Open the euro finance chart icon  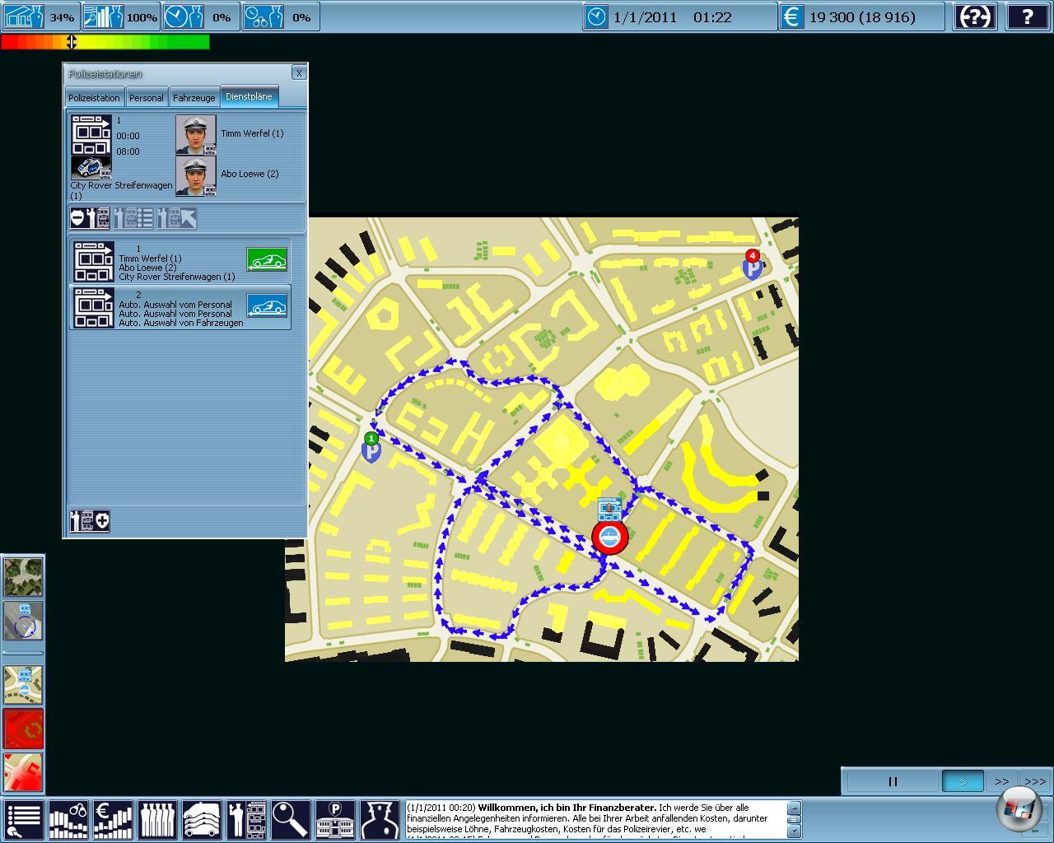click(113, 820)
